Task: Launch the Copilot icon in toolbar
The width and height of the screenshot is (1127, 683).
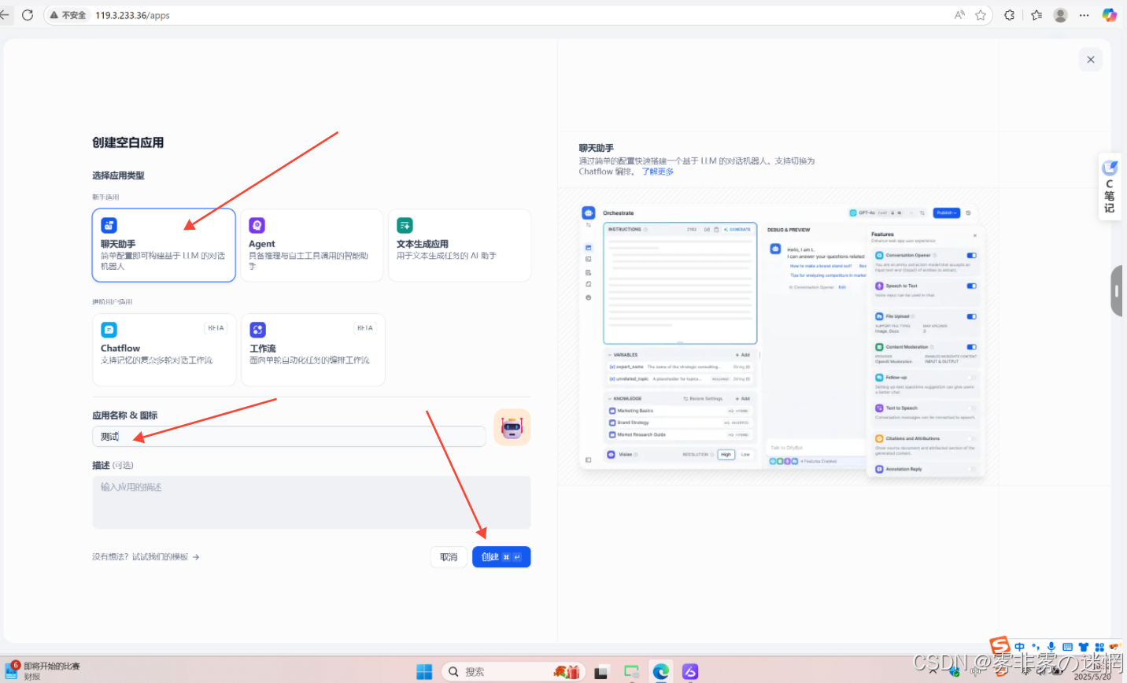Action: (x=1110, y=15)
